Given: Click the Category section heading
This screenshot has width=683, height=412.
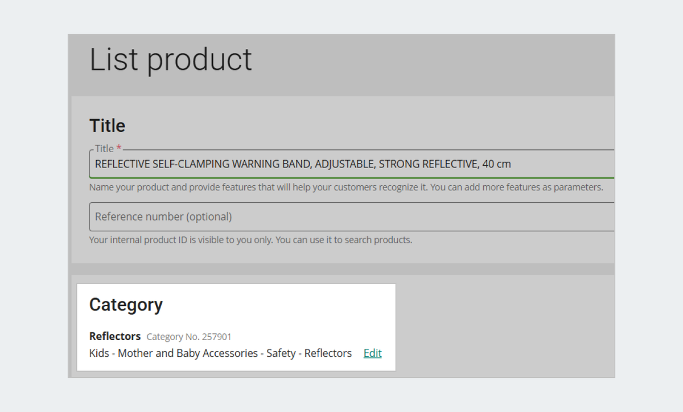Looking at the screenshot, I should [126, 304].
